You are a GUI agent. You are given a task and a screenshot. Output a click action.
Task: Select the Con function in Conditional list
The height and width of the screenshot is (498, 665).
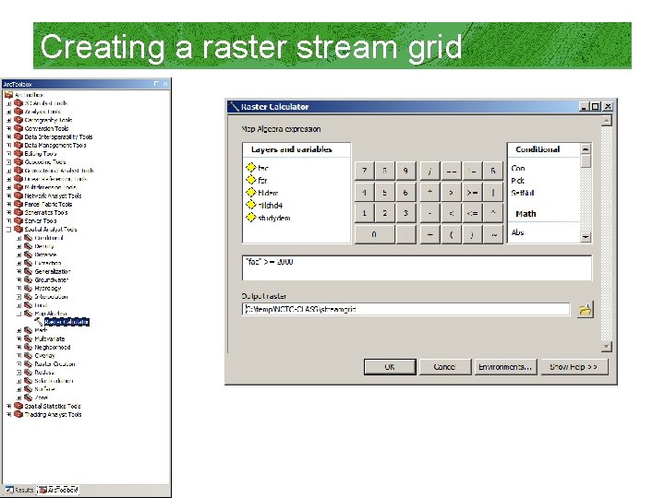pos(518,168)
